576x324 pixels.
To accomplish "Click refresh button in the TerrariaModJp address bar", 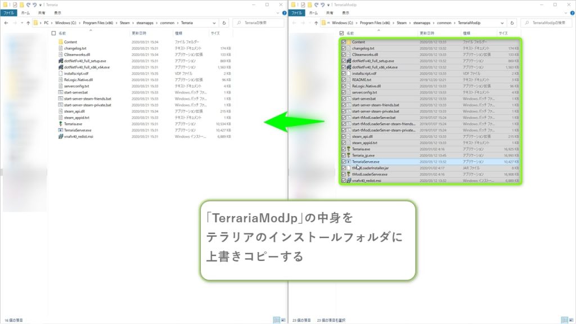I will coord(512,23).
